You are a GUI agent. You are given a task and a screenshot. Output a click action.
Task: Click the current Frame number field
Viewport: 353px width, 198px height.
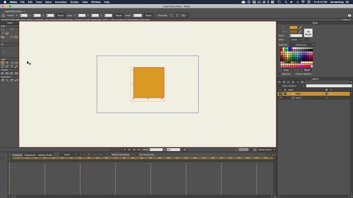[x=156, y=150]
